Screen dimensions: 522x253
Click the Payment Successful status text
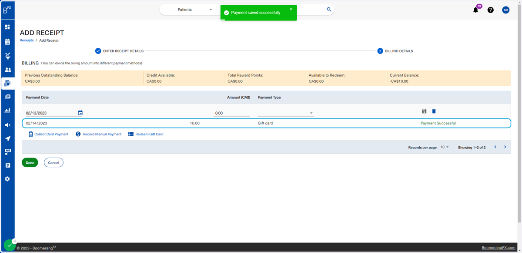[x=438, y=123]
